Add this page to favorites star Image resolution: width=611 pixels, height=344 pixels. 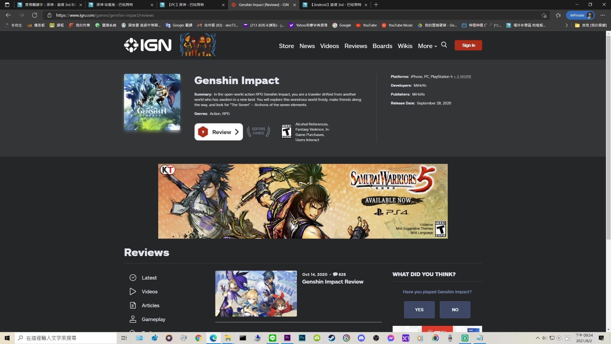coord(544,15)
